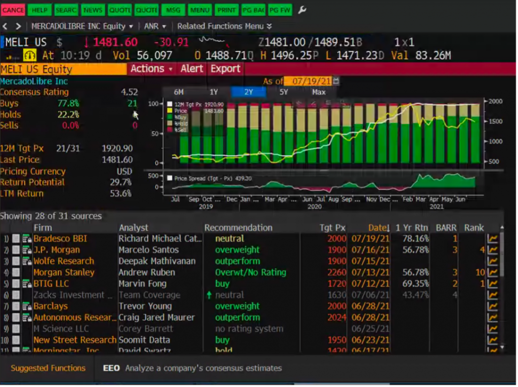Click the MELI US Equity input field
The width and height of the screenshot is (518, 387).
point(63,69)
